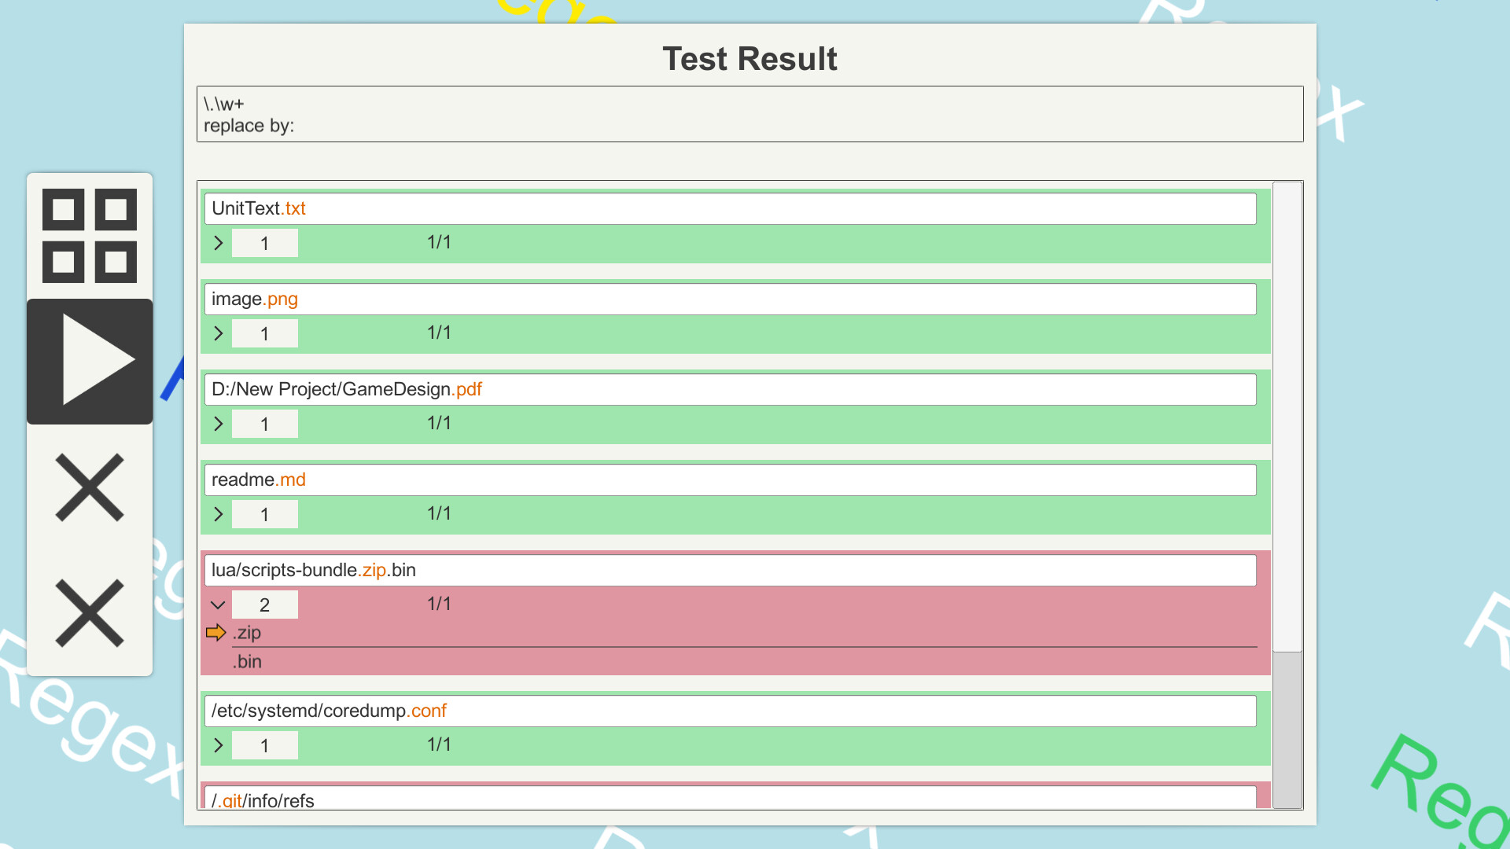
Task: Click the readme.md input field
Action: [728, 480]
